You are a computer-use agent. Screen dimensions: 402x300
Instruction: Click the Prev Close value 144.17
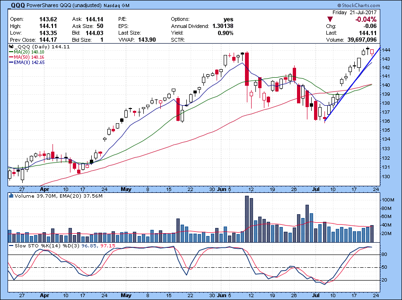48,40
